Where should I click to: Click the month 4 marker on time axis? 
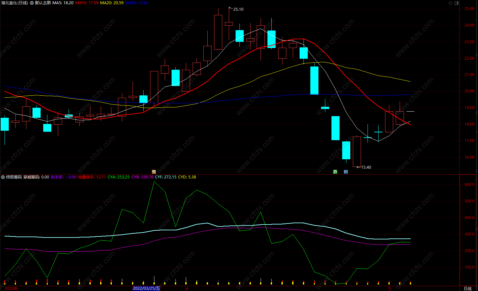[x=187, y=288]
